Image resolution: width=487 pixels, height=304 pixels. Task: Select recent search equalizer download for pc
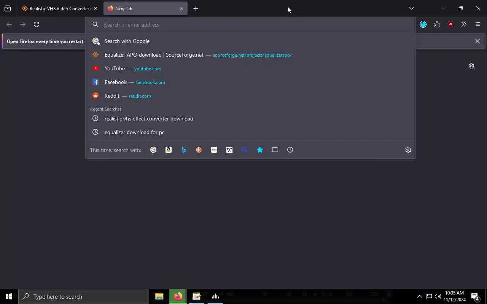[251, 132]
